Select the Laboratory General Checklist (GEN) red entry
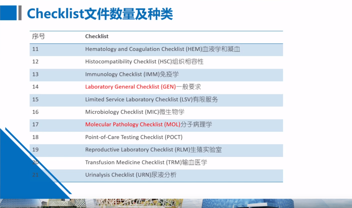Screen dimensions: 352x208 [x=131, y=87]
